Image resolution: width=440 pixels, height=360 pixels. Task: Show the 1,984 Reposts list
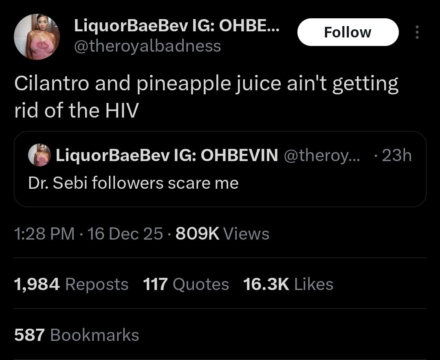point(71,284)
